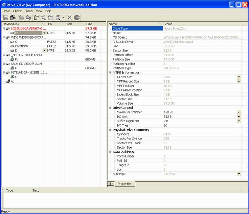This screenshot has width=249, height=214.
Task: Collapse the Physical Drive Geometry group
Action: 110,130
